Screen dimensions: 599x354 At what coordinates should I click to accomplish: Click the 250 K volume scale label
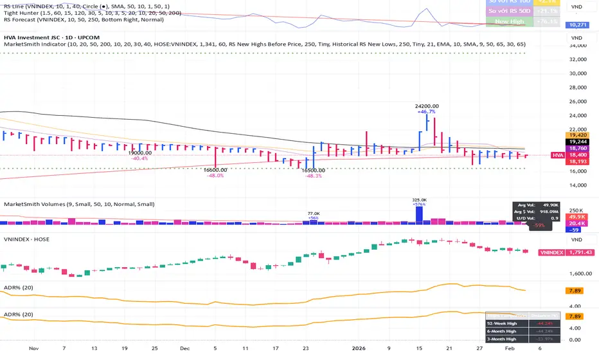576,210
